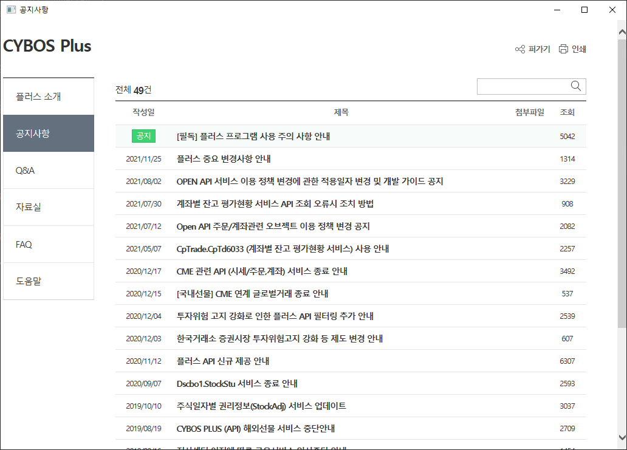627x450 pixels.
Task: Open [국내선물] CME 연계 글로벌거래 종료 안내
Action: pos(252,294)
